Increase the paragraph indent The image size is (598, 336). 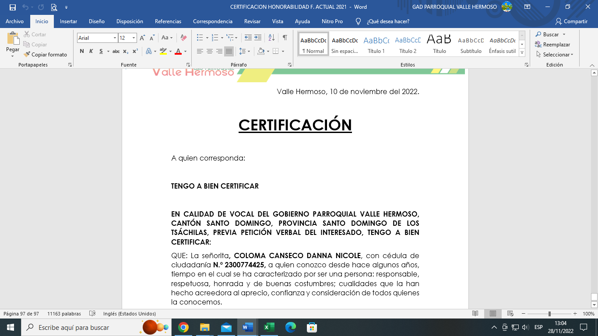pyautogui.click(x=258, y=38)
